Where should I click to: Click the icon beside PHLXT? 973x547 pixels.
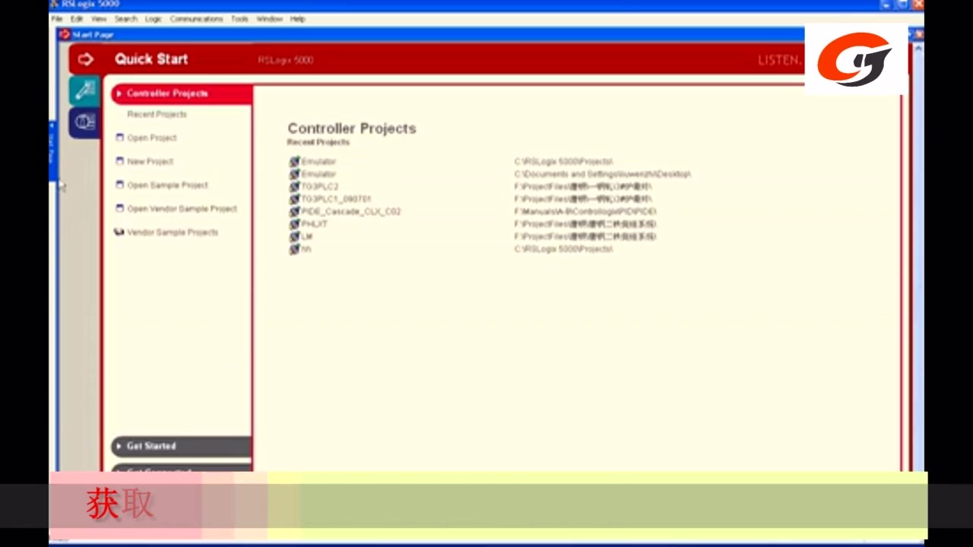pos(295,224)
